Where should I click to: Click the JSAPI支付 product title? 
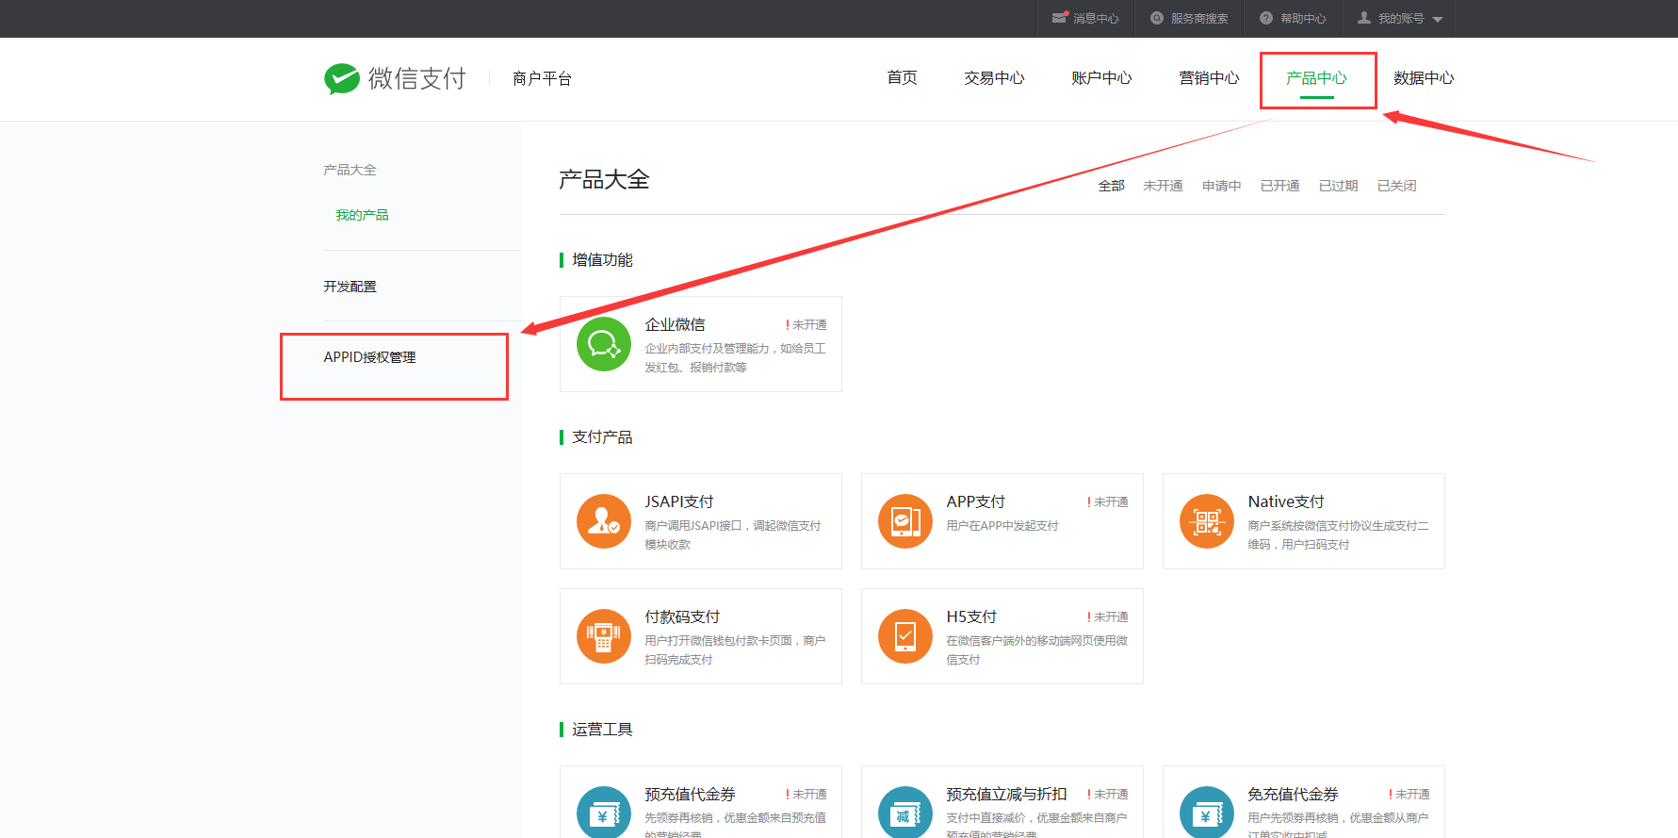pyautogui.click(x=679, y=501)
